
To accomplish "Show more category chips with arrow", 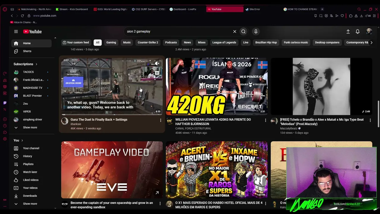I will tap(371, 43).
